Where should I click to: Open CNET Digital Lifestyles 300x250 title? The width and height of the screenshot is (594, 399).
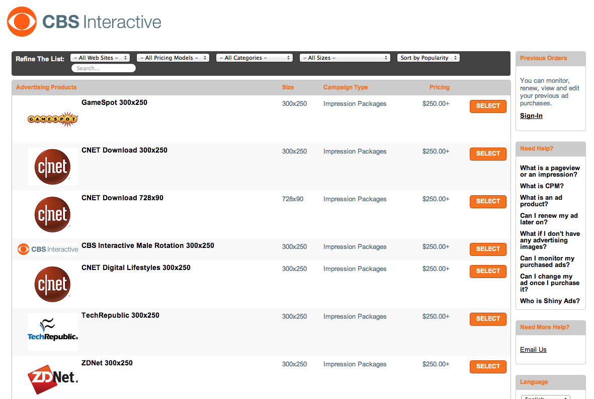click(136, 268)
